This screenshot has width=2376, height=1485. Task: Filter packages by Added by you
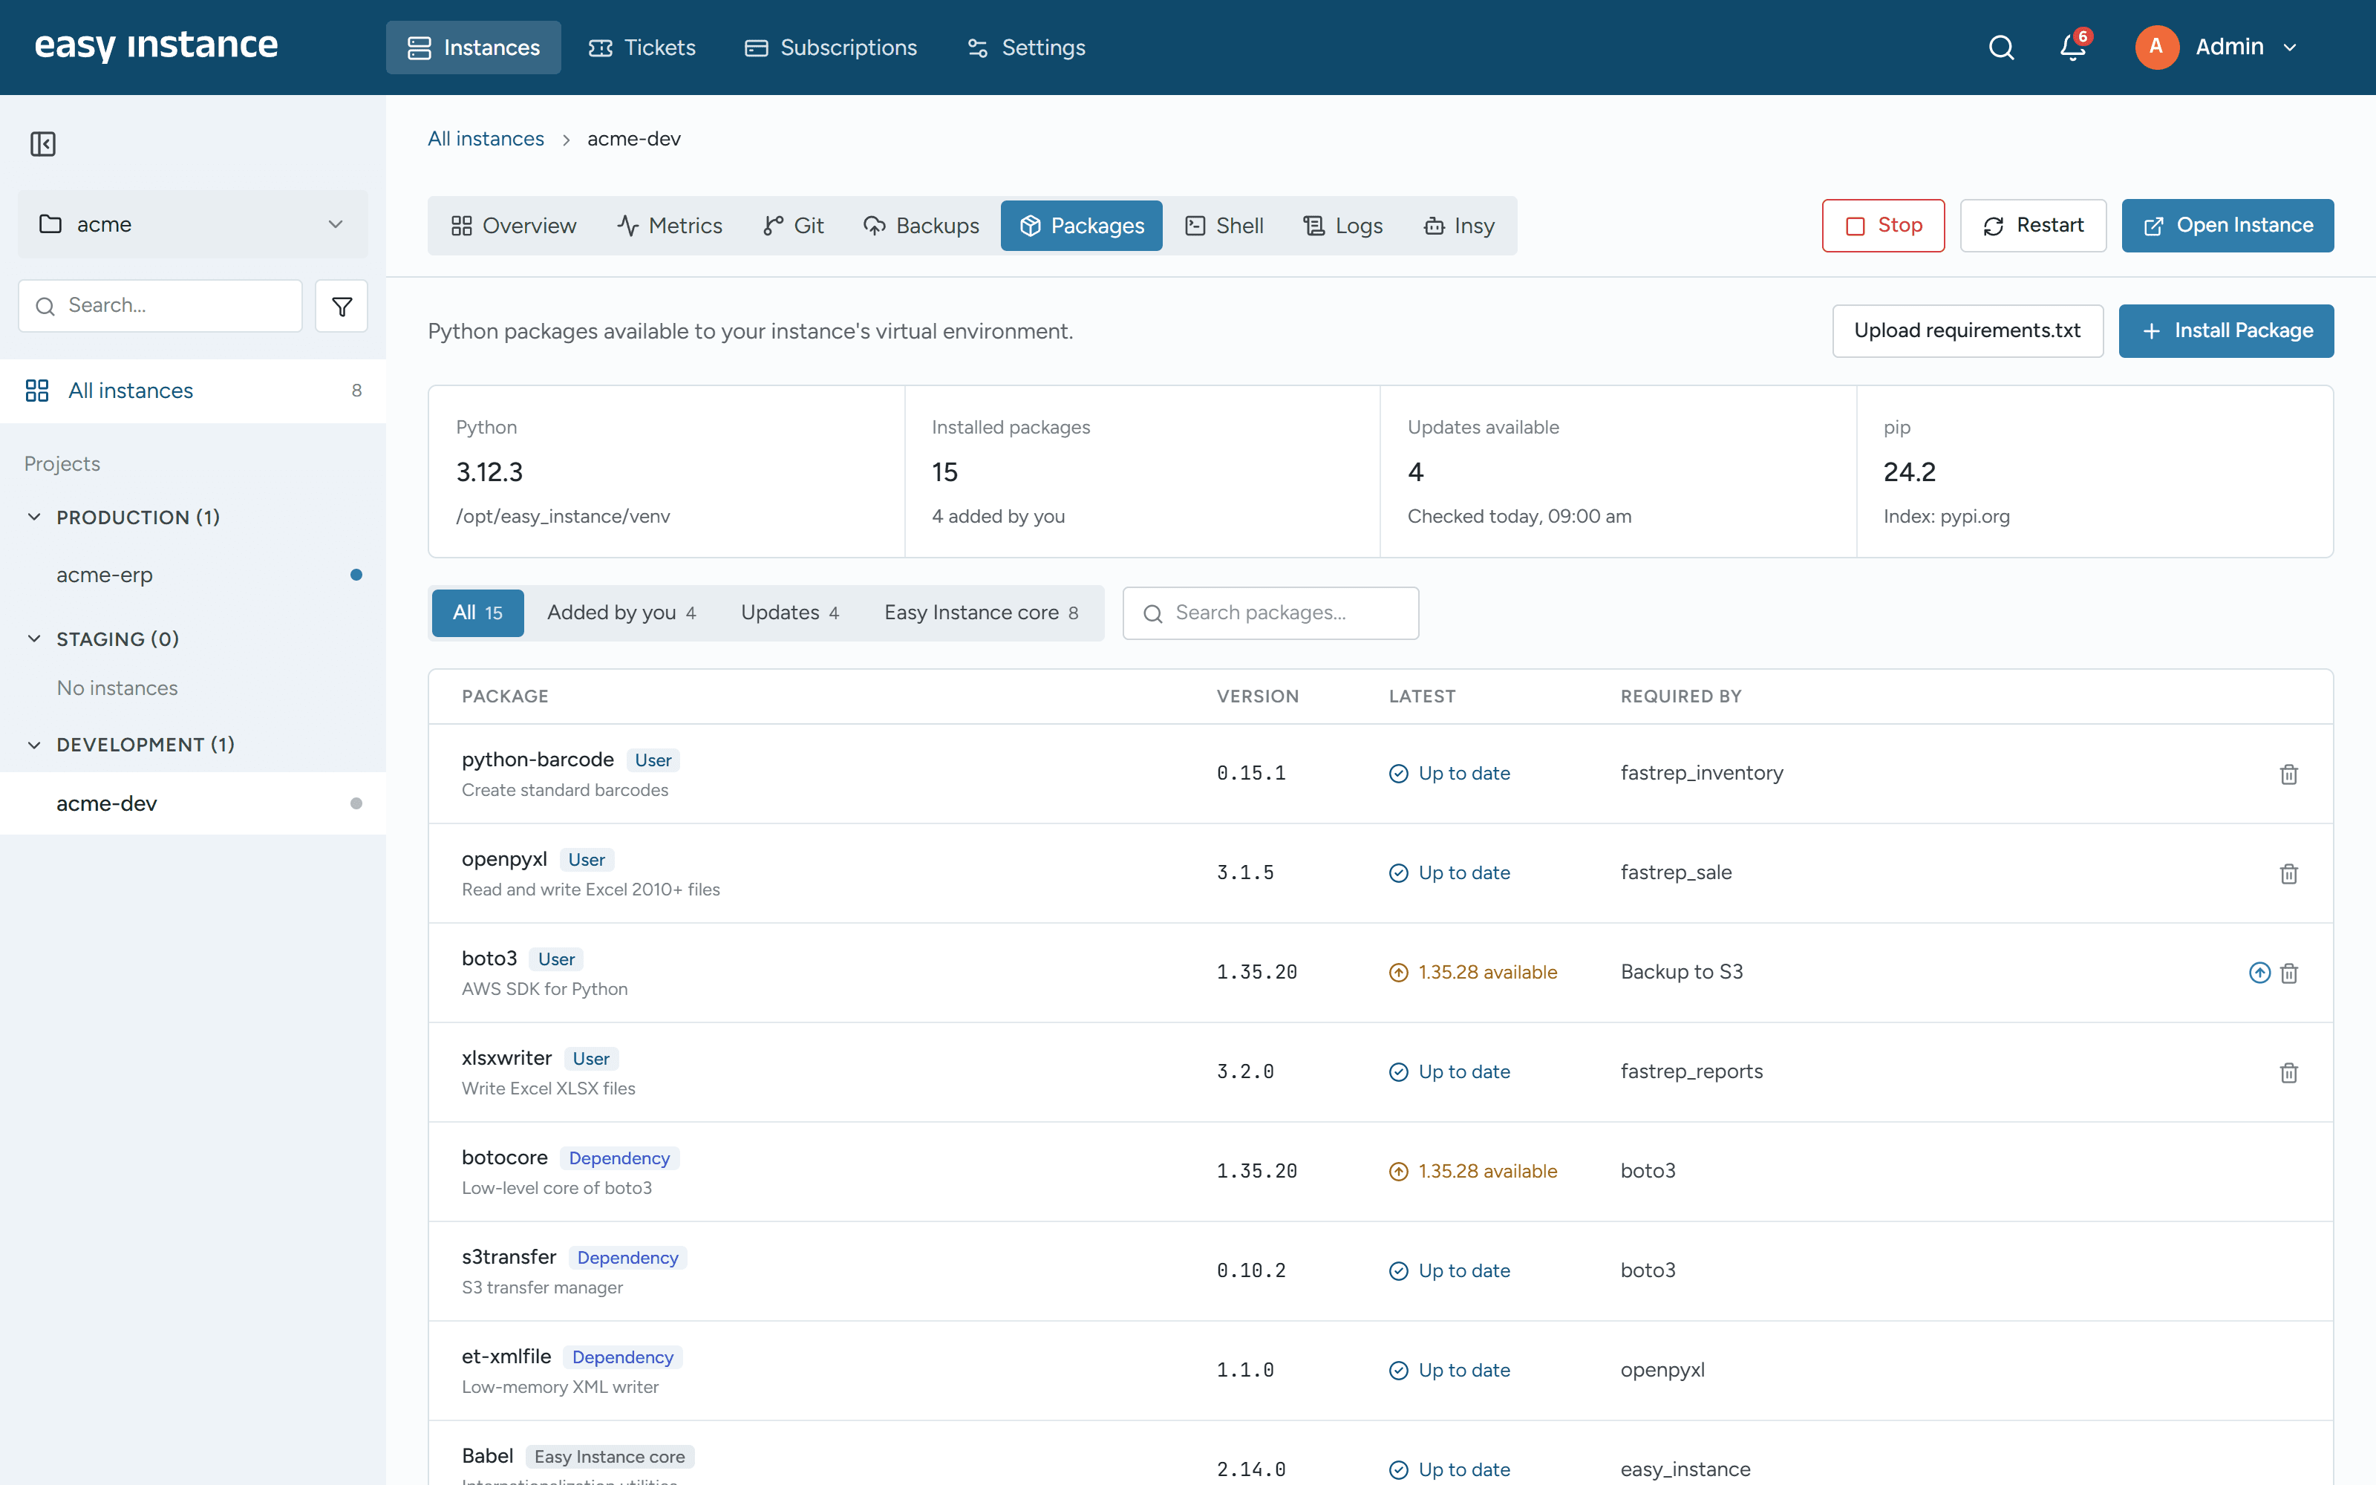(621, 613)
